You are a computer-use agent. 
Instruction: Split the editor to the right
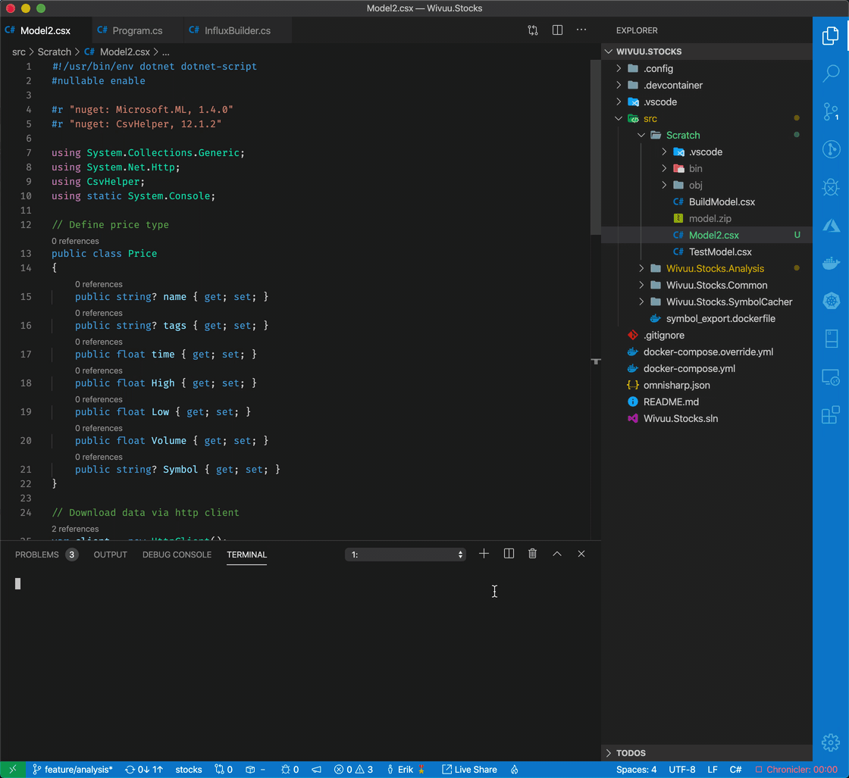click(557, 30)
